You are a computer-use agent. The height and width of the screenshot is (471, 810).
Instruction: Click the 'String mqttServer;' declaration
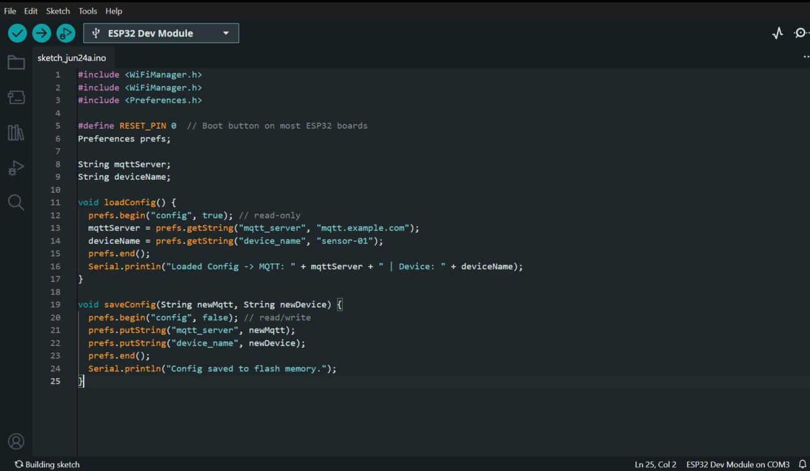click(124, 164)
